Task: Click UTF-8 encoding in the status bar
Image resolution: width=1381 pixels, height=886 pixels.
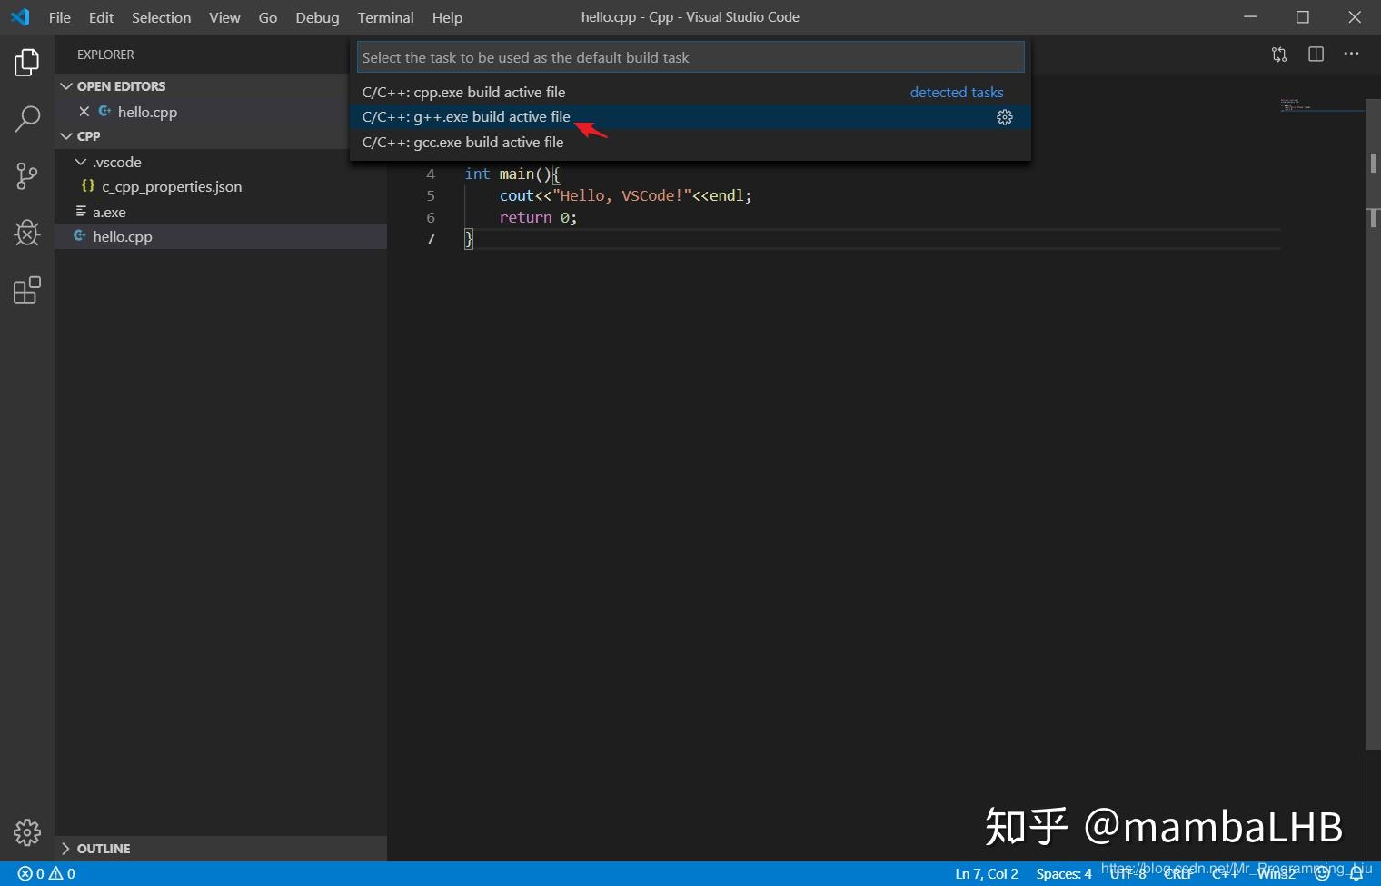Action: pos(1127,872)
